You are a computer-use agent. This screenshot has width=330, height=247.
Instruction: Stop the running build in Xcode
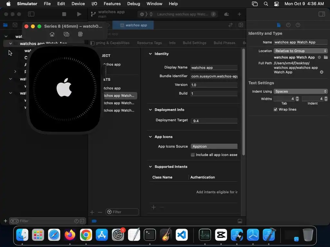[x=64, y=14]
